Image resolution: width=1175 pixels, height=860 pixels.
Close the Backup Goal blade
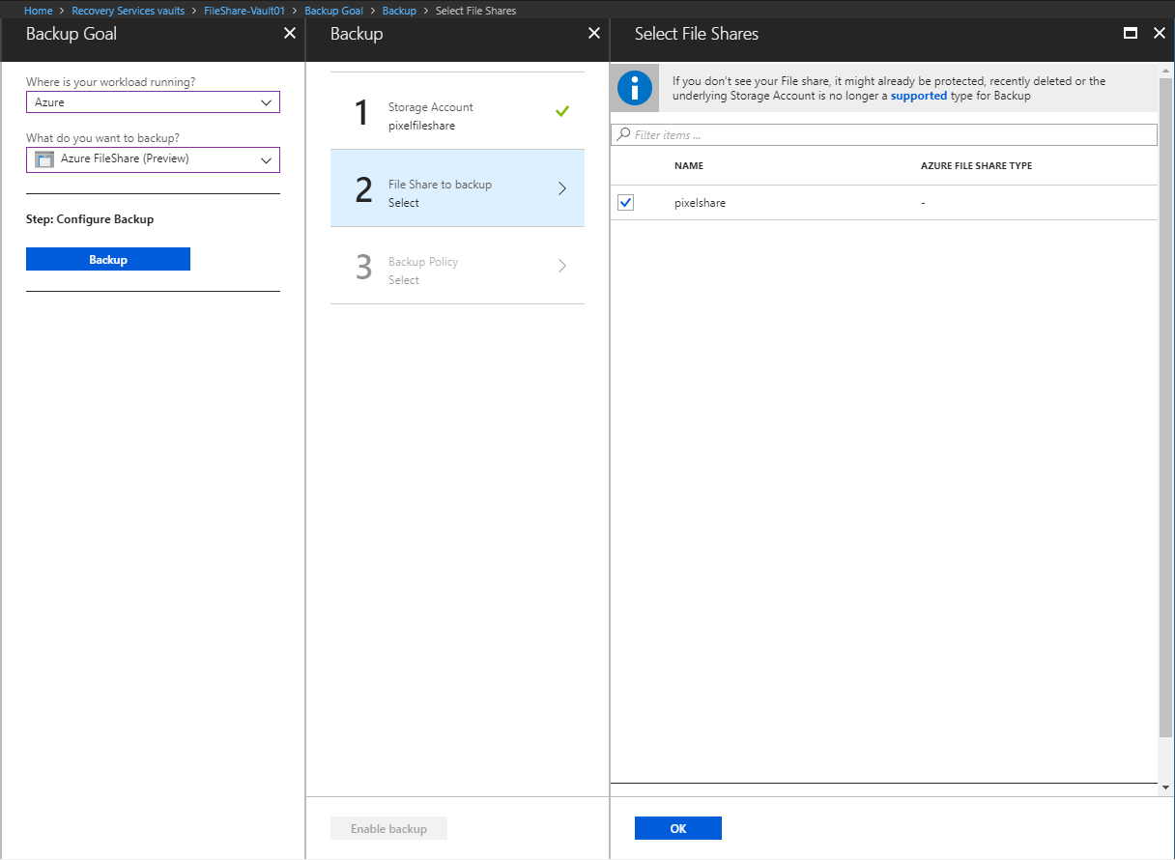coord(289,34)
